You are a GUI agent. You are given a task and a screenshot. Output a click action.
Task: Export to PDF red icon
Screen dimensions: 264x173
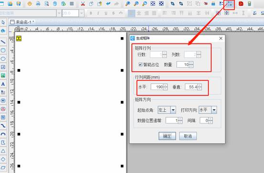click(241, 4)
